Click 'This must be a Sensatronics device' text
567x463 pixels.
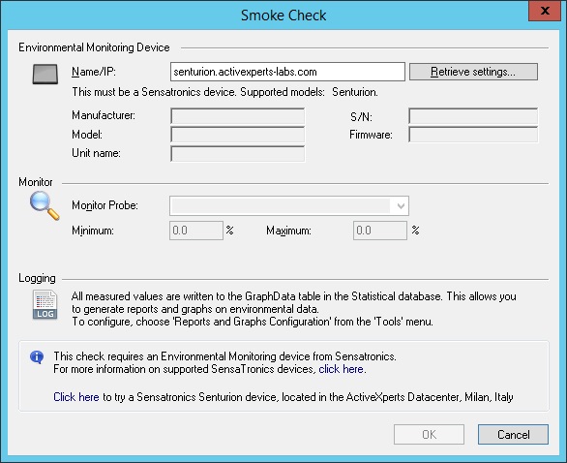(x=154, y=92)
